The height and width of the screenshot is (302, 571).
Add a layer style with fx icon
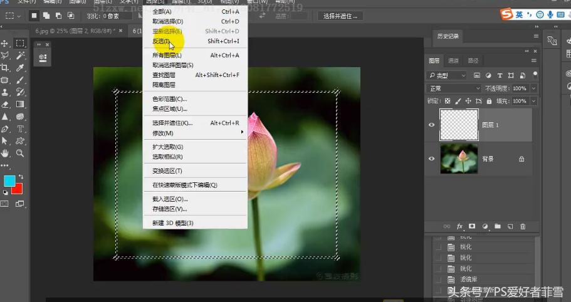click(459, 226)
